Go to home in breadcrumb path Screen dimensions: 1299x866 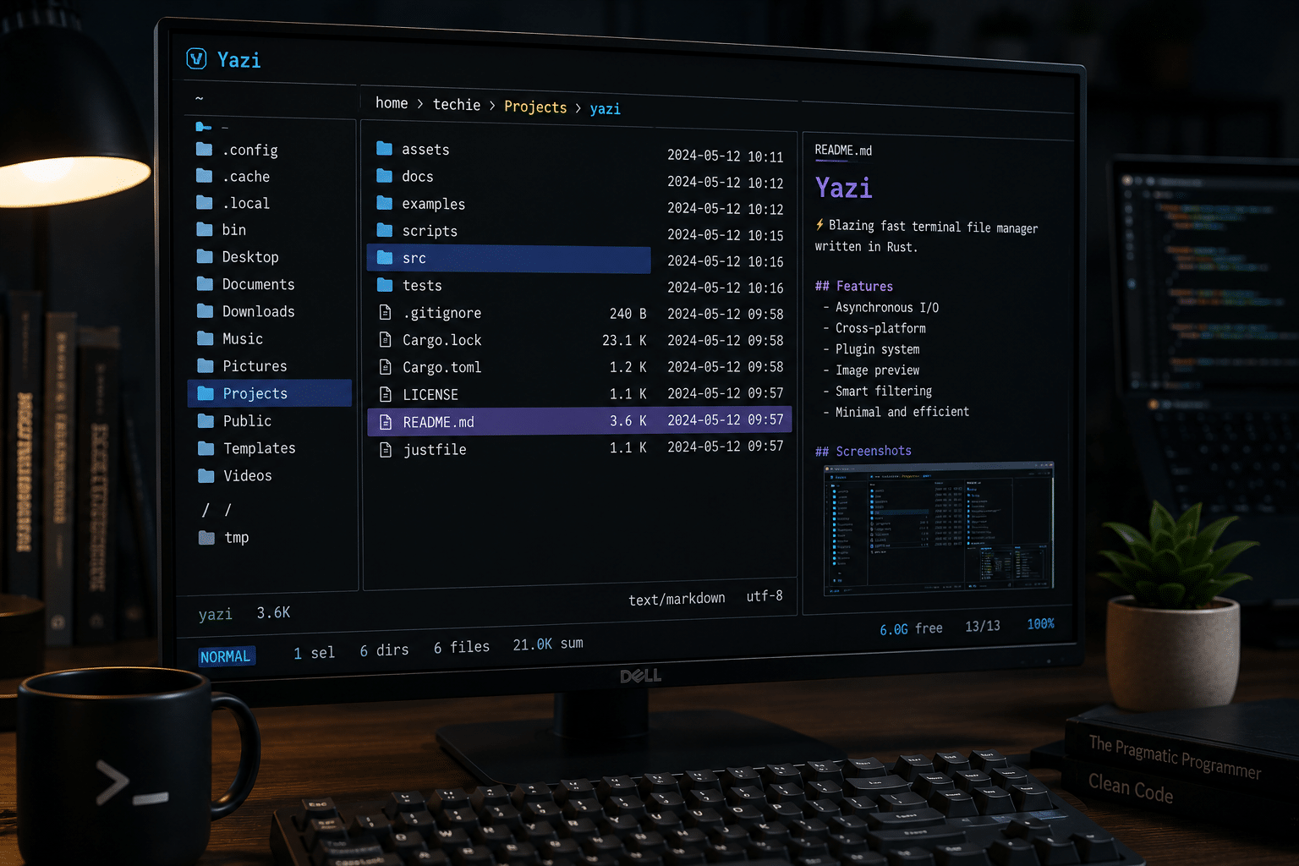tap(392, 103)
